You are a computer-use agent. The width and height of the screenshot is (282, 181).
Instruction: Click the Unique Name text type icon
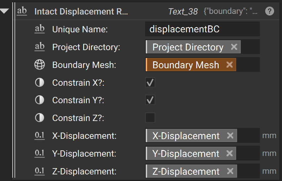pyautogui.click(x=40, y=29)
